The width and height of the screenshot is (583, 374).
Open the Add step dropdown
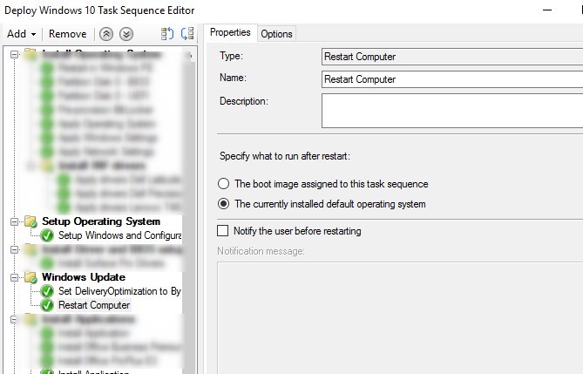tap(21, 34)
